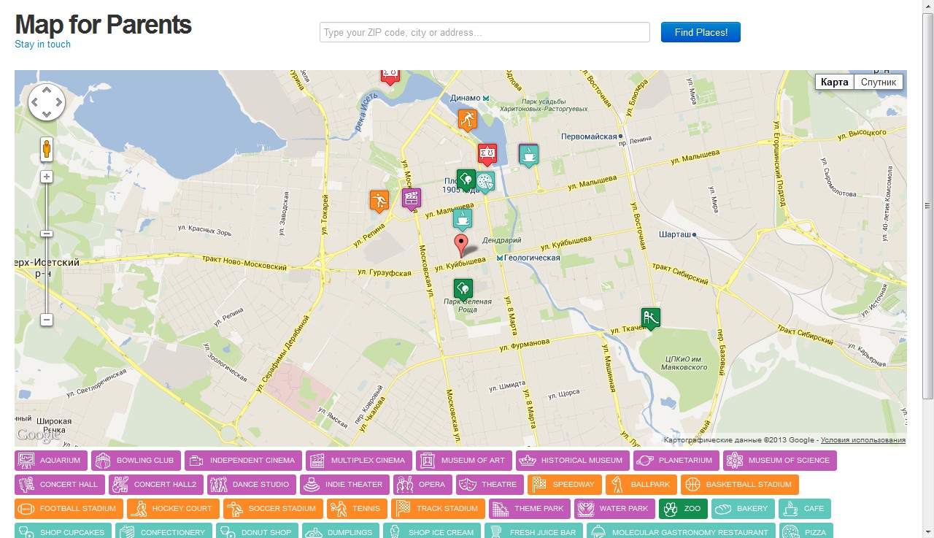The height and width of the screenshot is (538, 934).
Task: Select the Theme Park category button
Action: pos(530,509)
